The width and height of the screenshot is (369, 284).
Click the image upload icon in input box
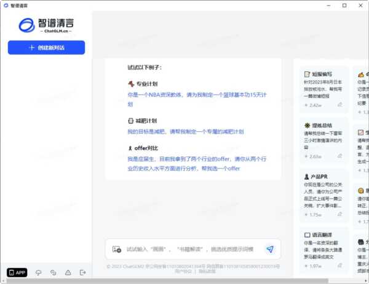[x=117, y=249]
